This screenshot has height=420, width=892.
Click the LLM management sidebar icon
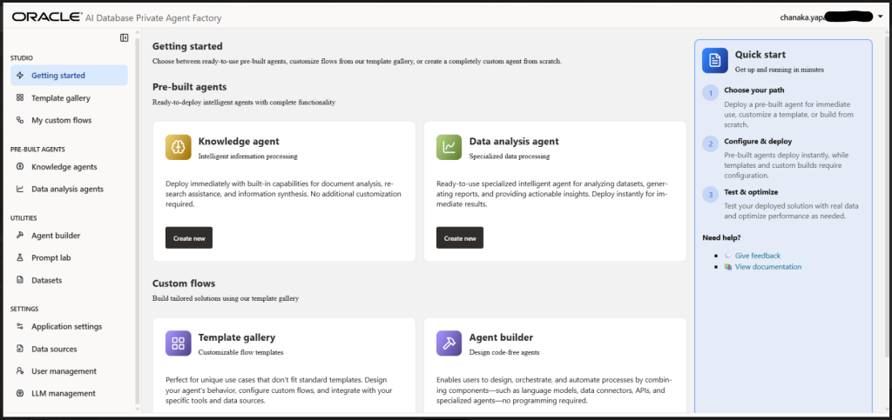click(20, 393)
